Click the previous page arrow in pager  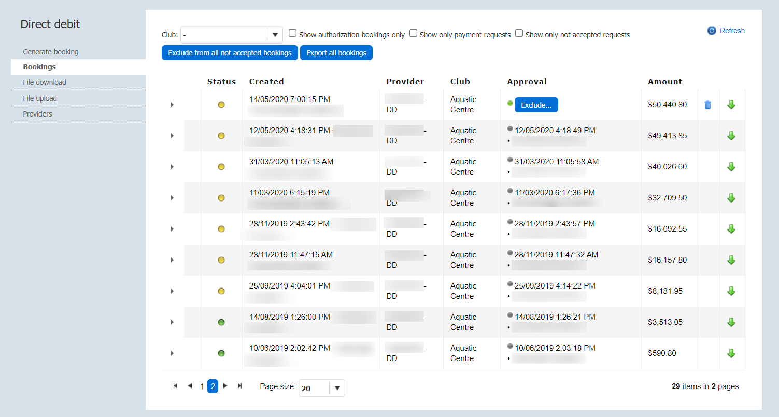pos(190,386)
